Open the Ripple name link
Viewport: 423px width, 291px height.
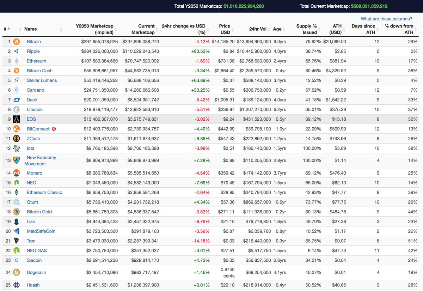tap(33, 51)
